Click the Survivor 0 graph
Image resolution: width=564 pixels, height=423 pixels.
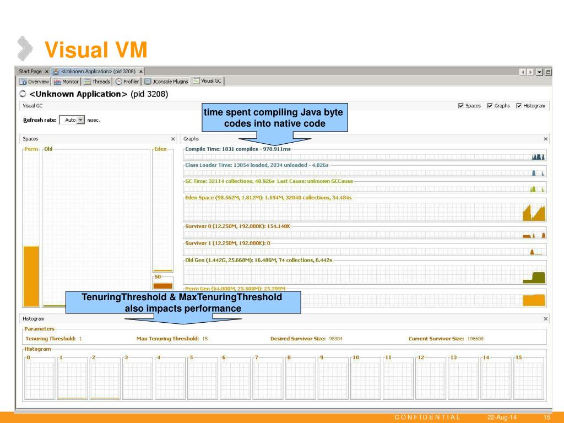pyautogui.click(x=365, y=233)
